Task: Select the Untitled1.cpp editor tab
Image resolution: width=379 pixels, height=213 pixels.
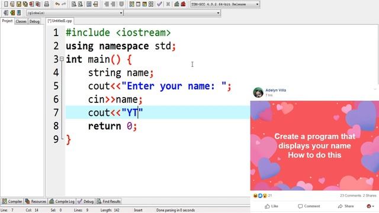Action: pyautogui.click(x=60, y=21)
